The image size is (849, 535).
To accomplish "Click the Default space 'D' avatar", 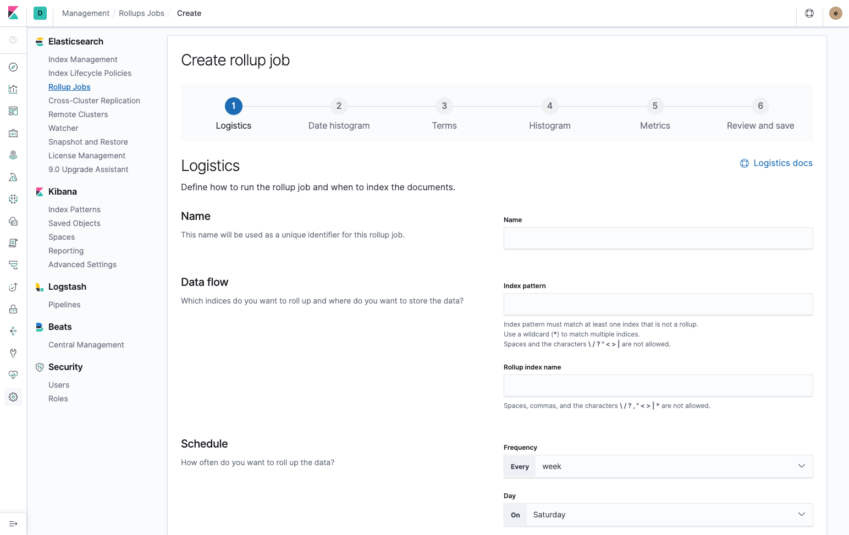I will pos(40,13).
